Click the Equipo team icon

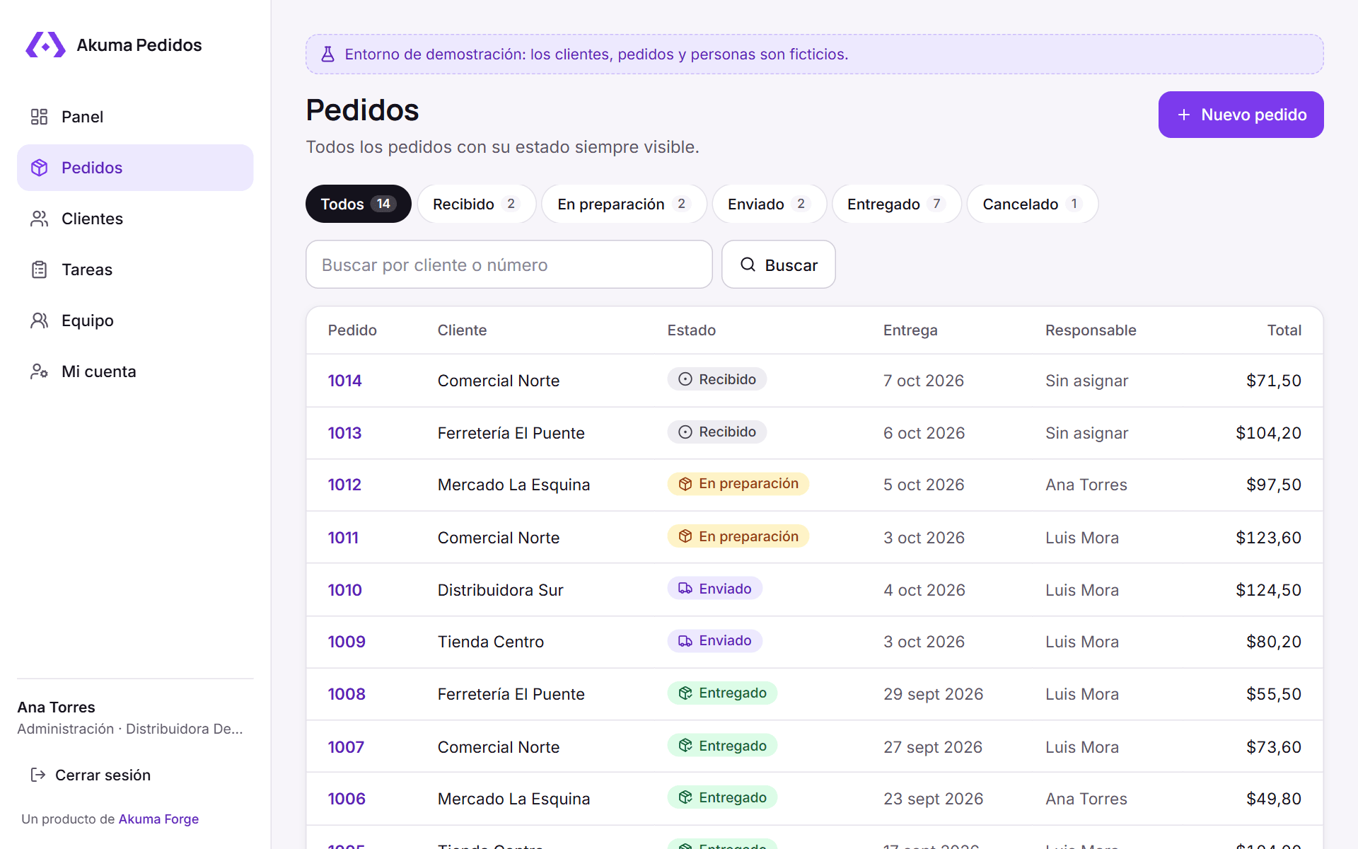pos(39,320)
